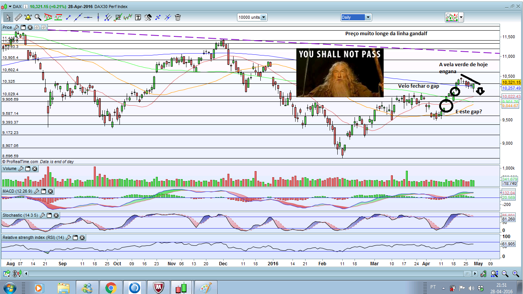Select the green zigzag wave tool
Viewport: 523px width, 294px height.
click(x=128, y=17)
